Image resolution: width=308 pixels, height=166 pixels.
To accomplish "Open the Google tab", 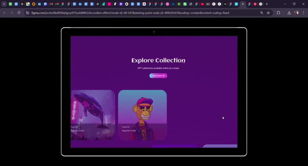I will (261, 4).
